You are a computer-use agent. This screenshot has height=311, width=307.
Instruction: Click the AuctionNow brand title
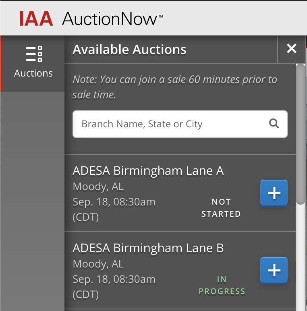click(112, 19)
